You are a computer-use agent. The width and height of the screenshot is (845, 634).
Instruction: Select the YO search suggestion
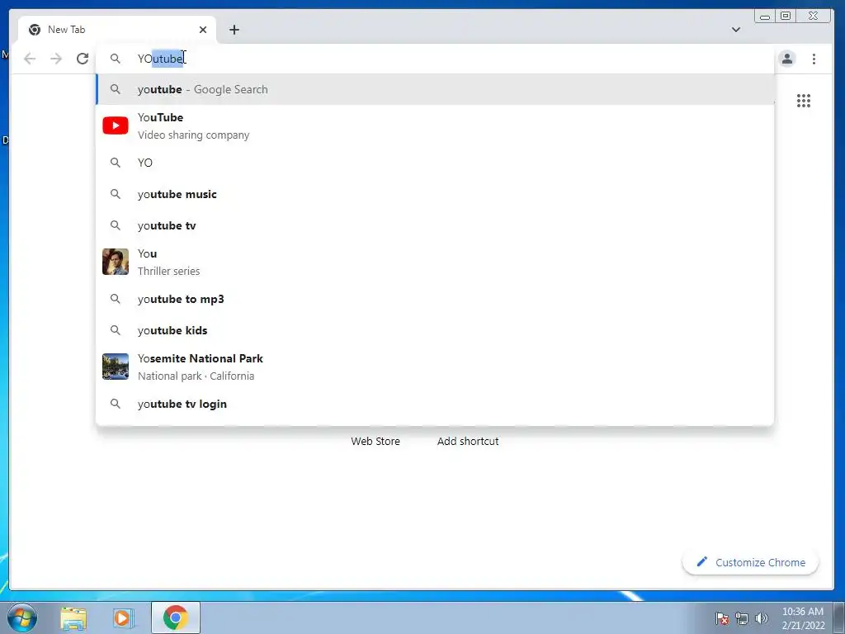(x=435, y=163)
